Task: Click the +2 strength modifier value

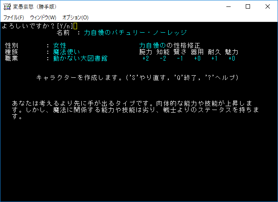Action: coord(145,58)
